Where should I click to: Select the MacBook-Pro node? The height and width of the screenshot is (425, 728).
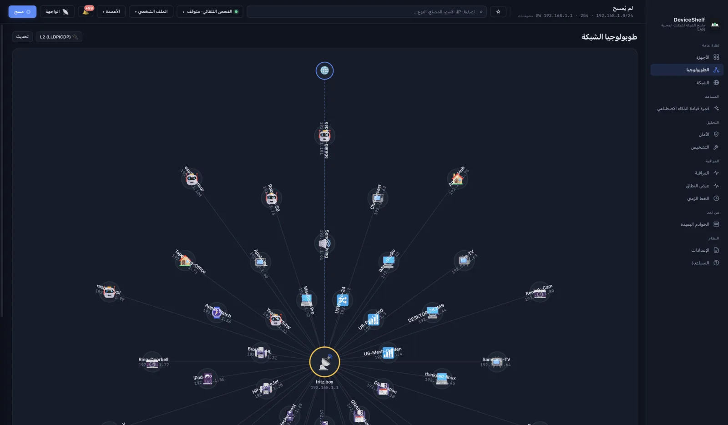pos(307,300)
